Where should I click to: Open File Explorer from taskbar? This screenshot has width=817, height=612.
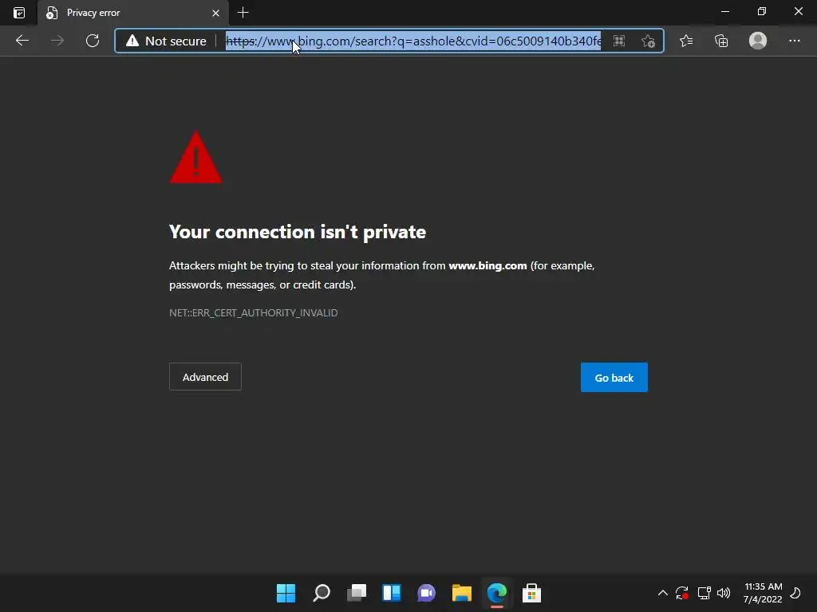click(x=462, y=593)
